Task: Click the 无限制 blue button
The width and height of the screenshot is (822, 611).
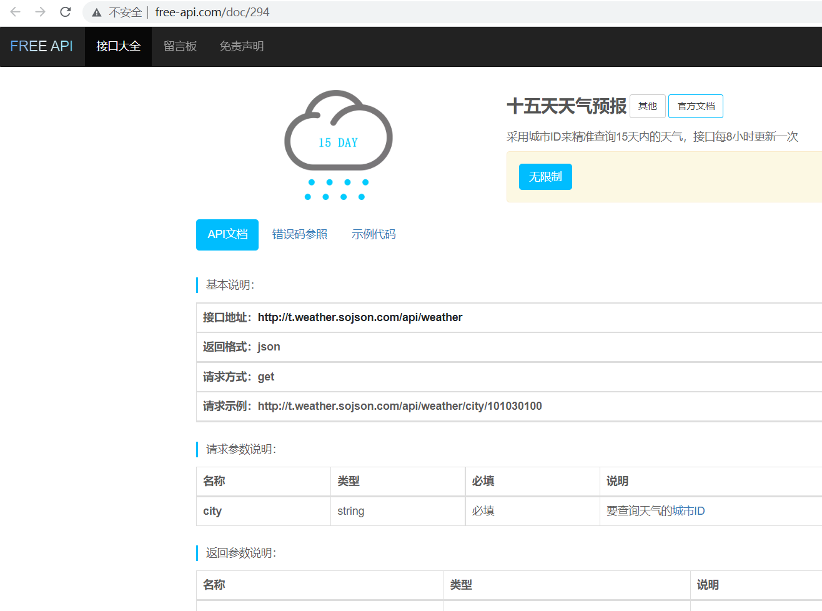Action: click(x=545, y=177)
